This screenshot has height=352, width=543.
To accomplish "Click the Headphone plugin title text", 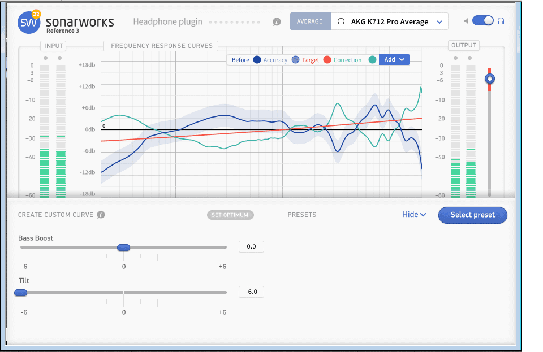I will 167,22.
